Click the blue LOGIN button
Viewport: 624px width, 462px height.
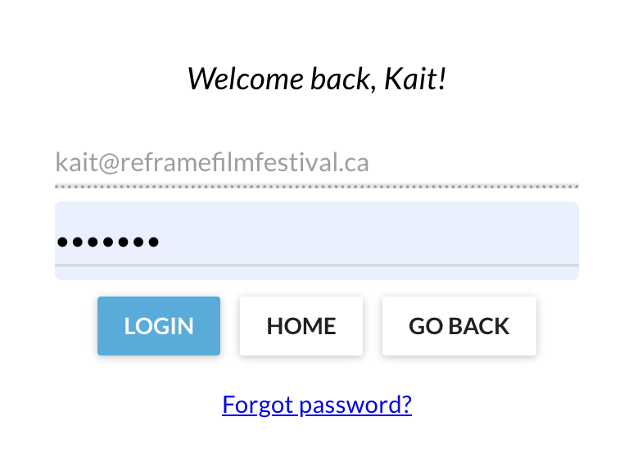(x=159, y=326)
